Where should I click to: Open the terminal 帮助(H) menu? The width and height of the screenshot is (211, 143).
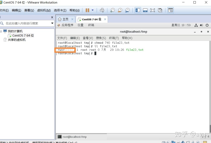pos(127,38)
